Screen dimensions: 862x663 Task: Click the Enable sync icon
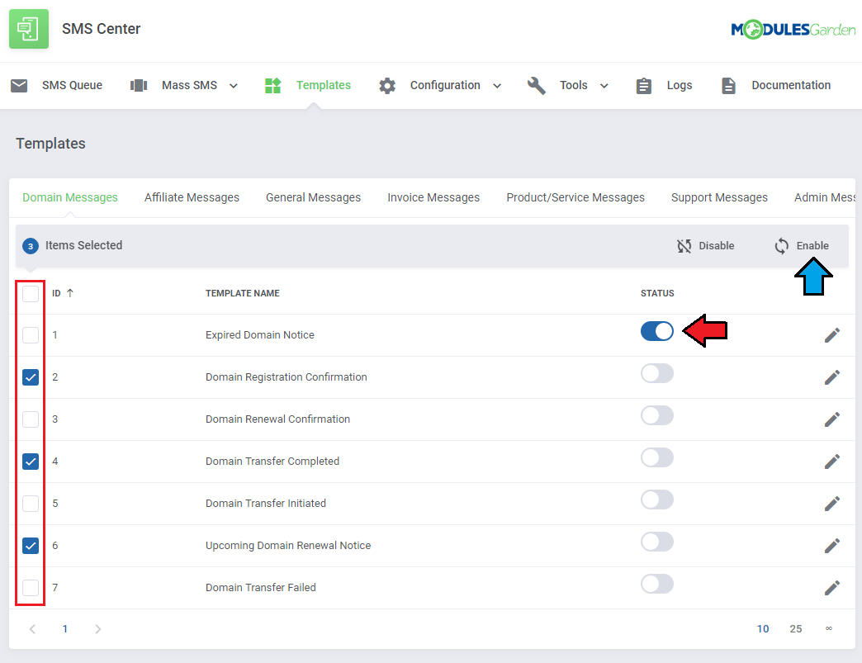[781, 246]
